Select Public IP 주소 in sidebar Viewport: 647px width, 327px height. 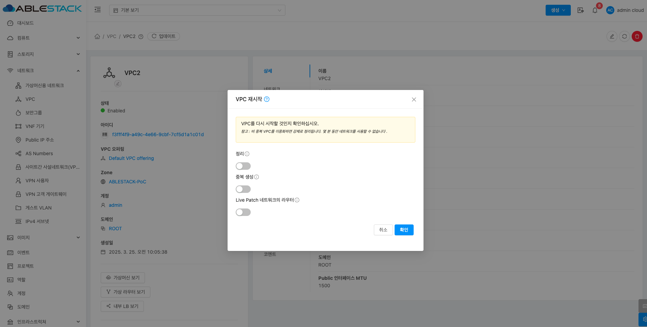[39, 140]
